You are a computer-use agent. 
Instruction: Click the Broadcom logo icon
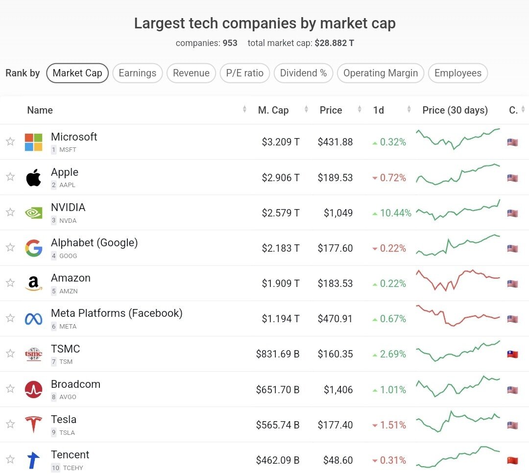(33, 389)
